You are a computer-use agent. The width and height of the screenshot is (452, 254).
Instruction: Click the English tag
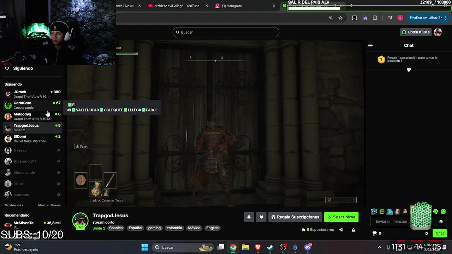pos(213,228)
